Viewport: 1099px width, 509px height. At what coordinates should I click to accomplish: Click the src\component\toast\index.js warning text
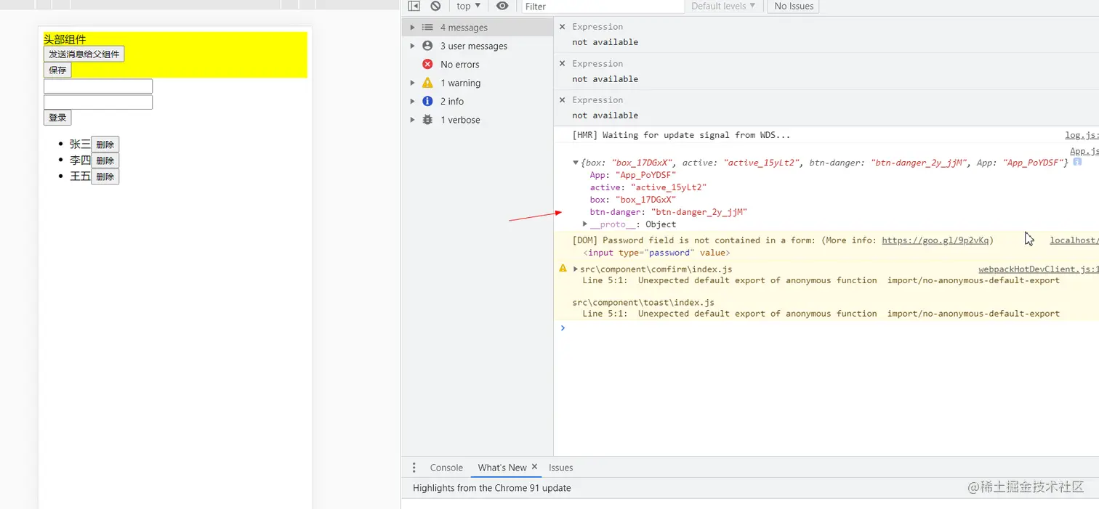[x=643, y=302]
